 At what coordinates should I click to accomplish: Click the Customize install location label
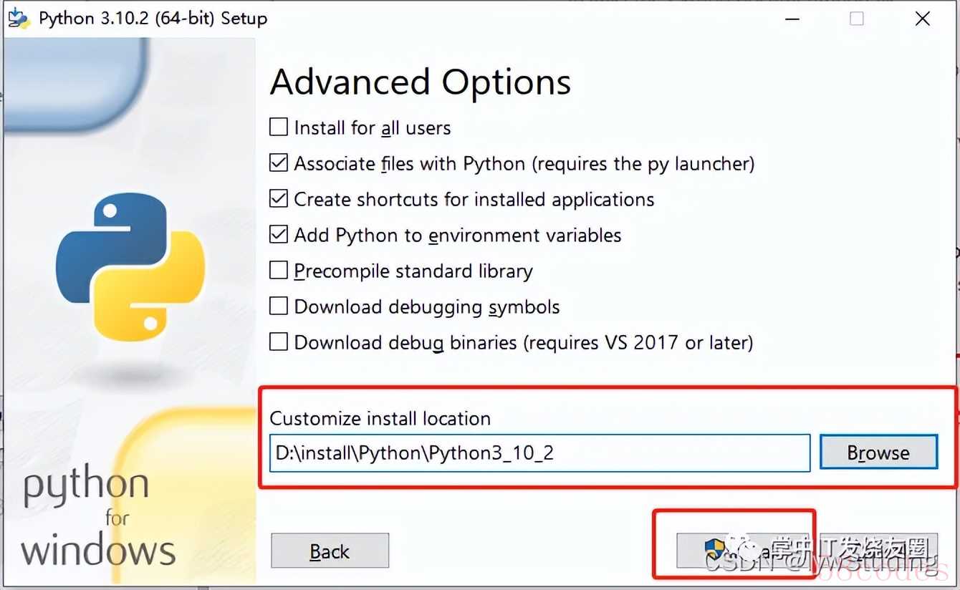[x=380, y=418]
